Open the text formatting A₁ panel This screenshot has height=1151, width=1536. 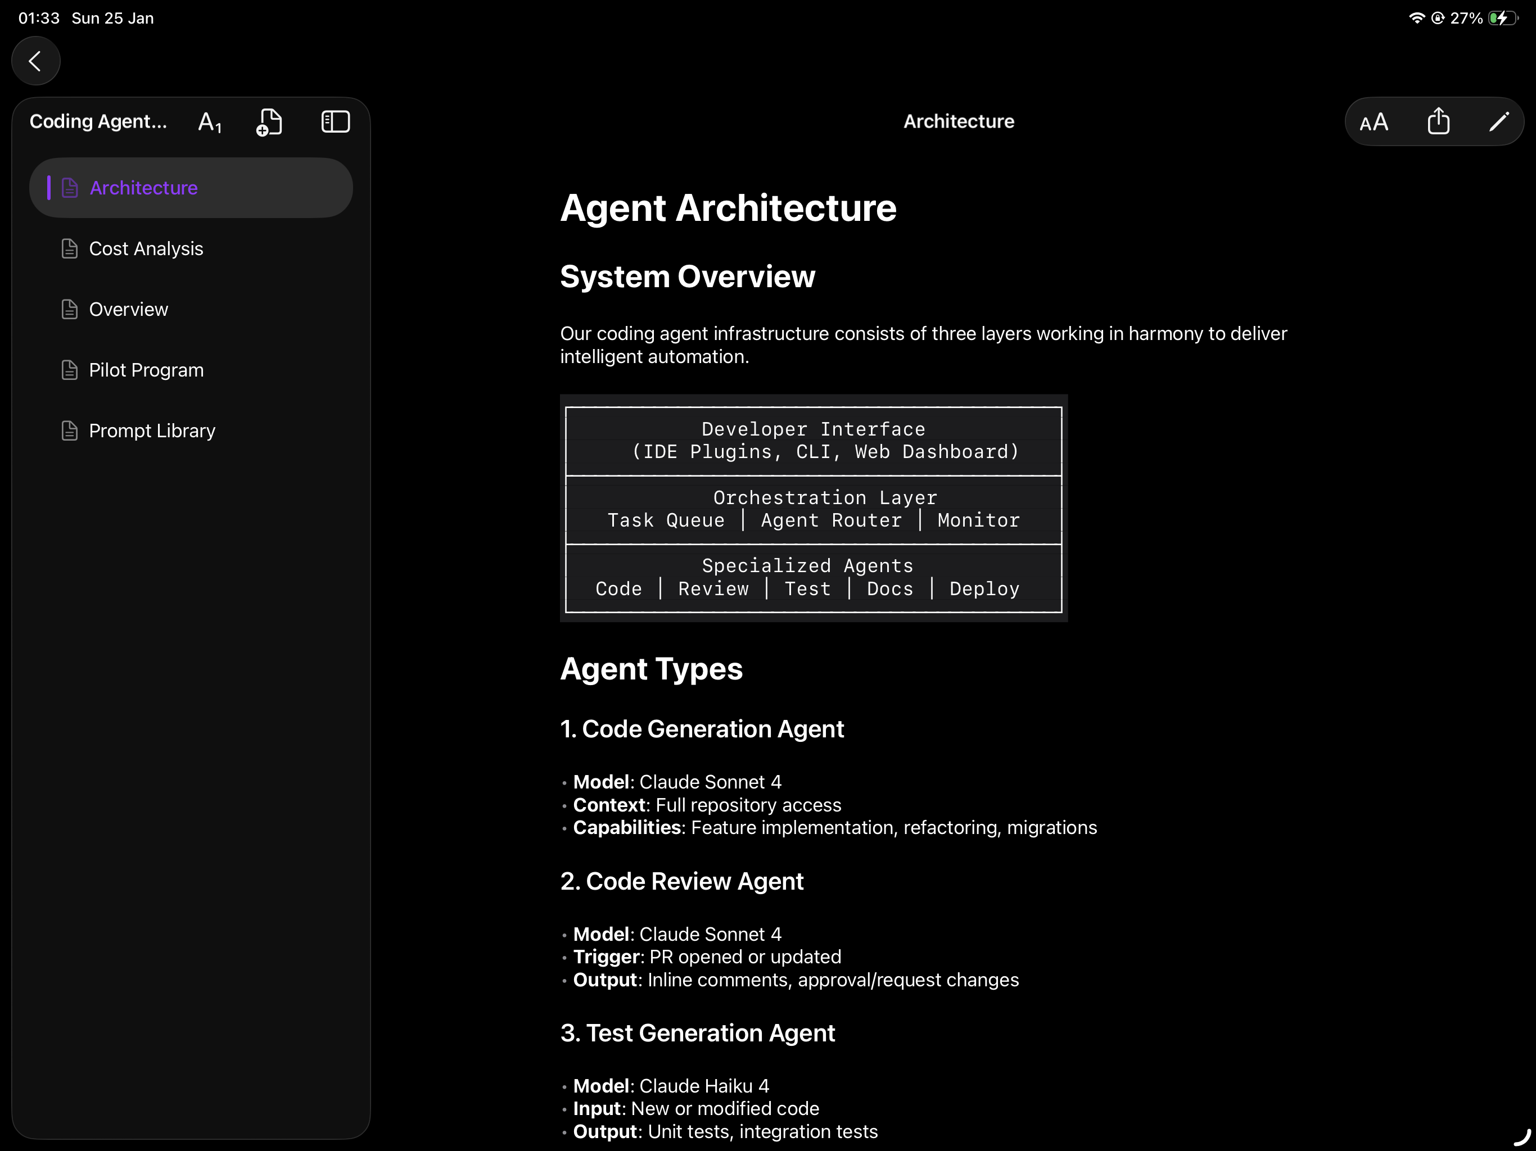210,121
